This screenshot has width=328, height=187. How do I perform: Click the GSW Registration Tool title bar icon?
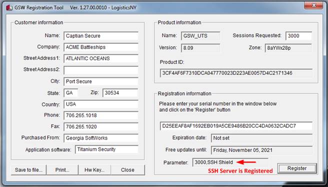click(9, 7)
